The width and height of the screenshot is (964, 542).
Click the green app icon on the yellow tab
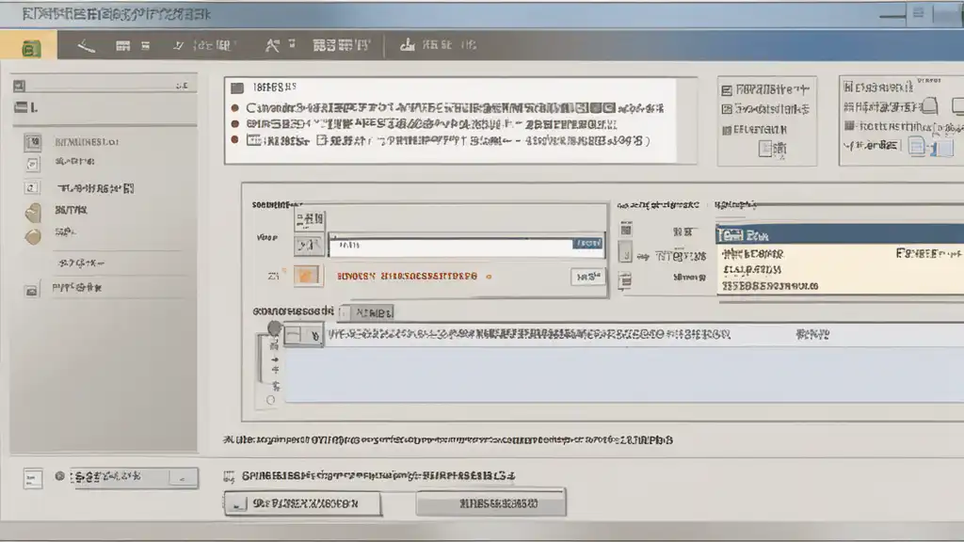(x=31, y=48)
